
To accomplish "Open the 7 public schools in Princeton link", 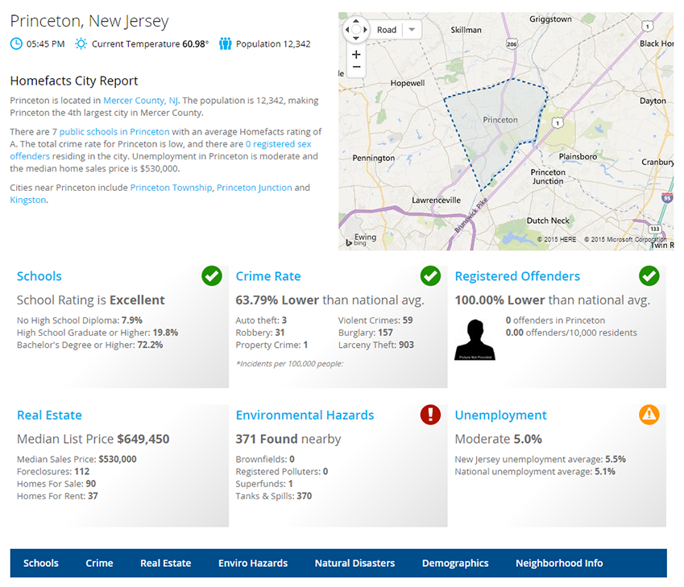I will [x=110, y=131].
